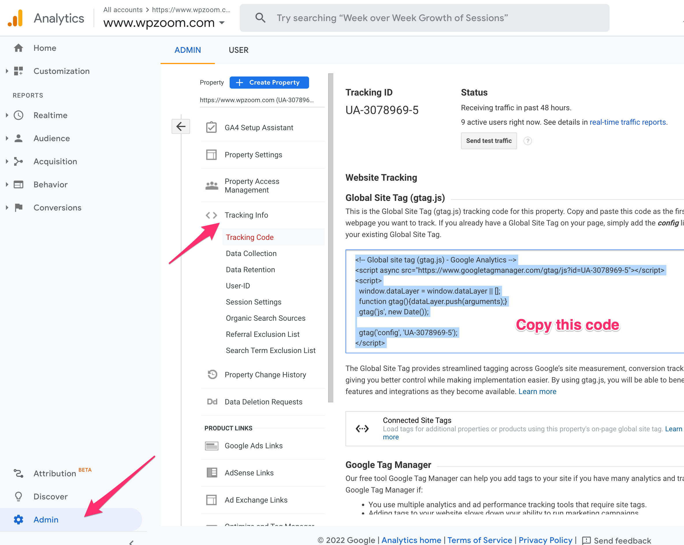Click the Connected Site Tags arrows icon
This screenshot has height=545, width=684.
(362, 429)
